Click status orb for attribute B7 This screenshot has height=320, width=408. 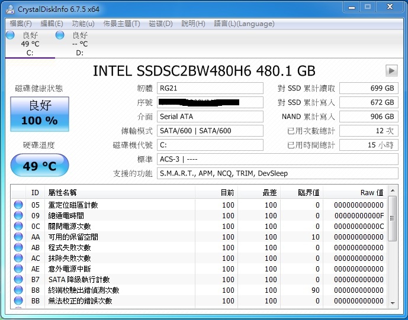tap(18, 279)
